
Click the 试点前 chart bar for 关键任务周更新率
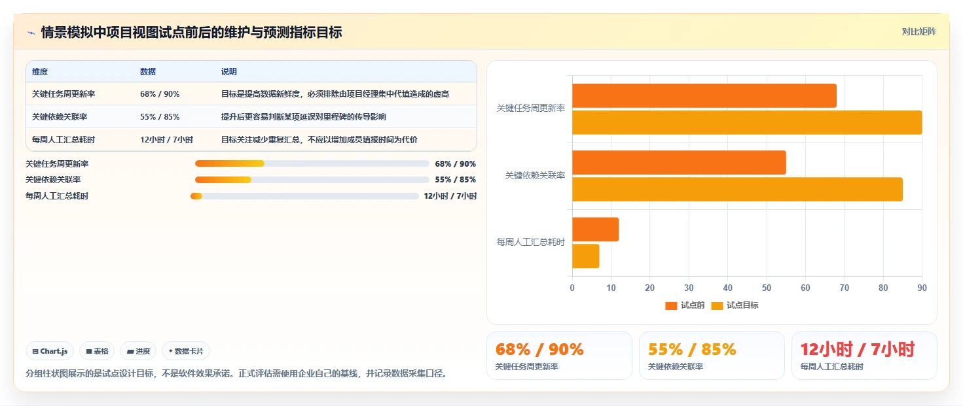tap(704, 95)
